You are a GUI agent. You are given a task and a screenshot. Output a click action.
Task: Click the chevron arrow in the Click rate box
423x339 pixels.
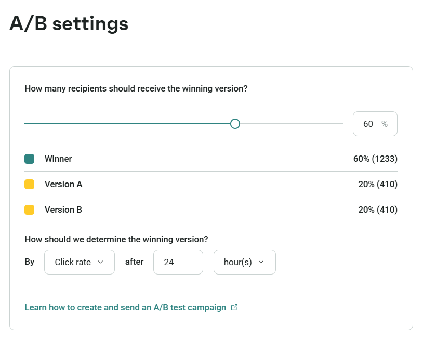pos(100,262)
